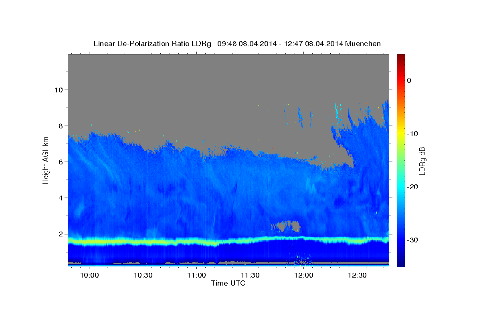Click the grey gap in data near 12:00
The height and width of the screenshot is (320, 481).
[x=287, y=226]
